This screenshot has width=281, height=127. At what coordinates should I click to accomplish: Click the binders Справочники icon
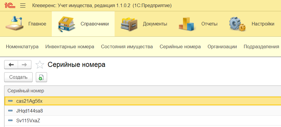pos(66,24)
